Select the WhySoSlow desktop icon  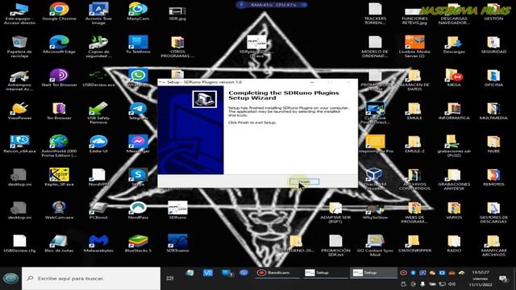coord(375,212)
